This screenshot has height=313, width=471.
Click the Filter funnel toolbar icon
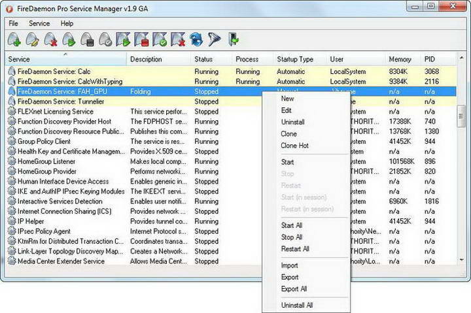215,39
